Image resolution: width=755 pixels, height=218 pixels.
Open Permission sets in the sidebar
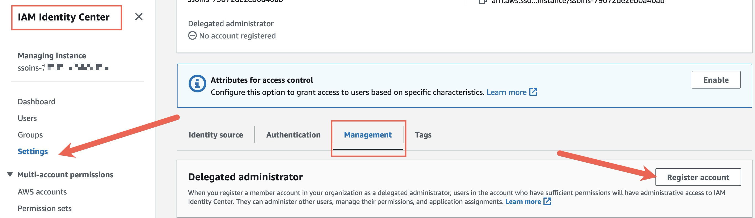coord(45,208)
